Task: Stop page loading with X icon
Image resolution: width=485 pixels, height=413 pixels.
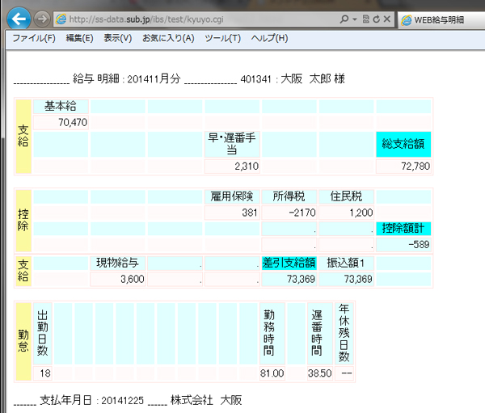Action: (388, 19)
